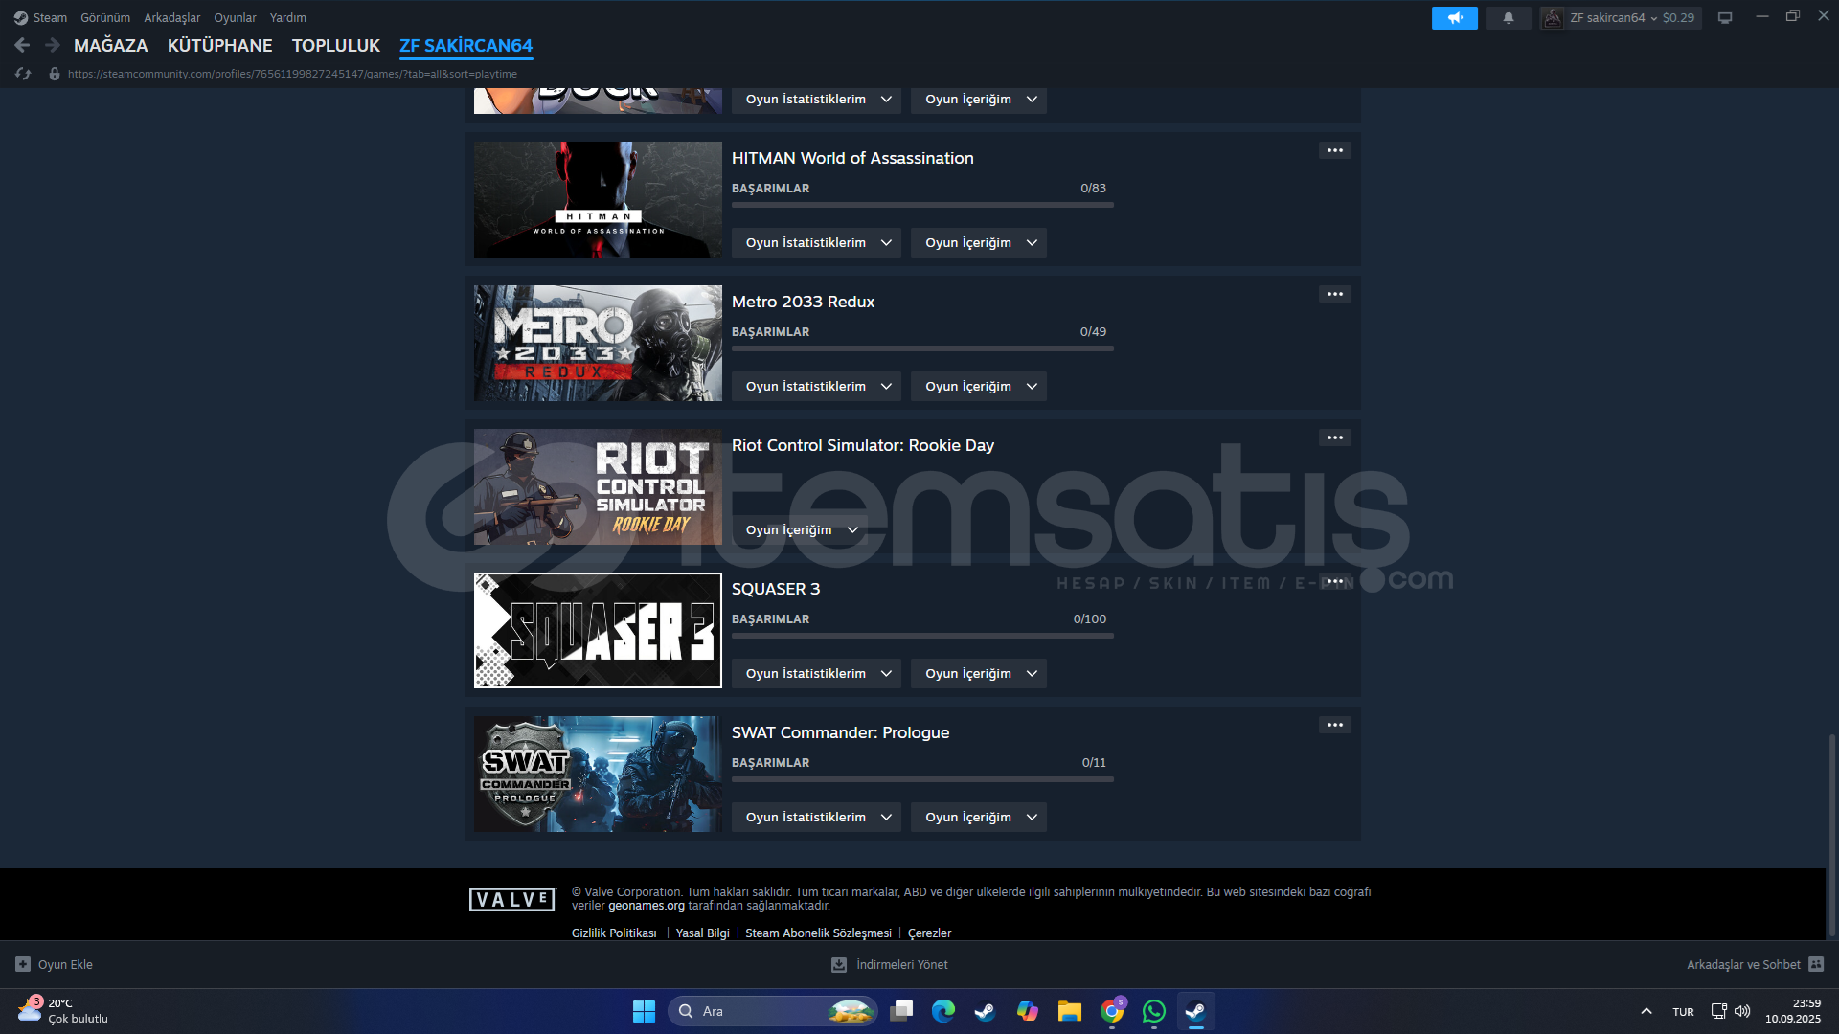
Task: Click the first Steam taskbar icon
Action: 986,1011
